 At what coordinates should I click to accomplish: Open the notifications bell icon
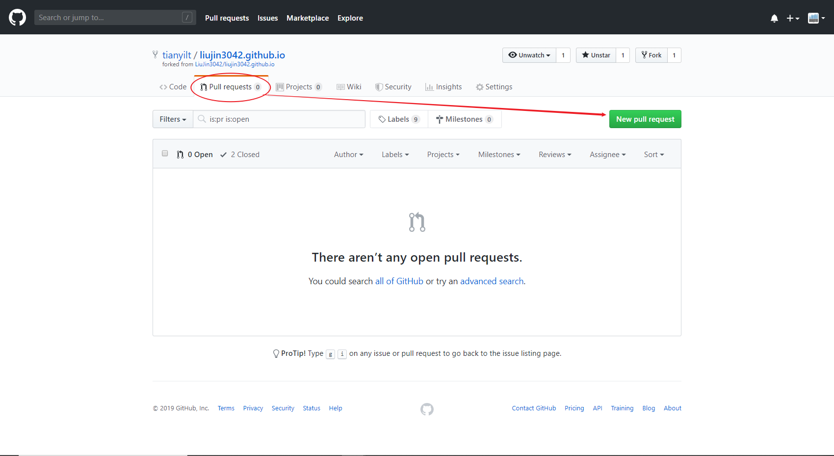click(774, 18)
